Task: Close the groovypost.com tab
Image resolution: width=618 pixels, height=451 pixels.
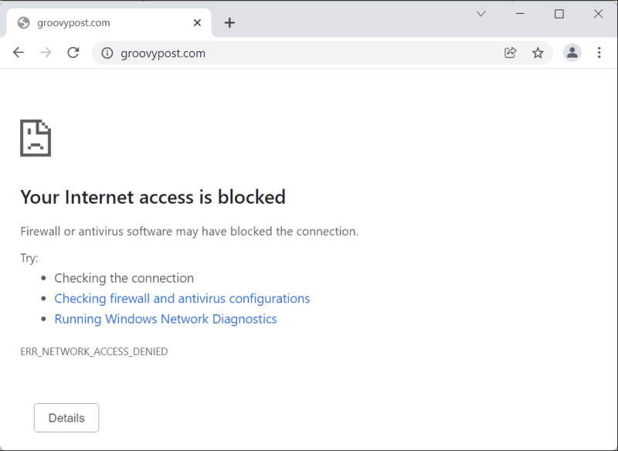Action: (198, 23)
